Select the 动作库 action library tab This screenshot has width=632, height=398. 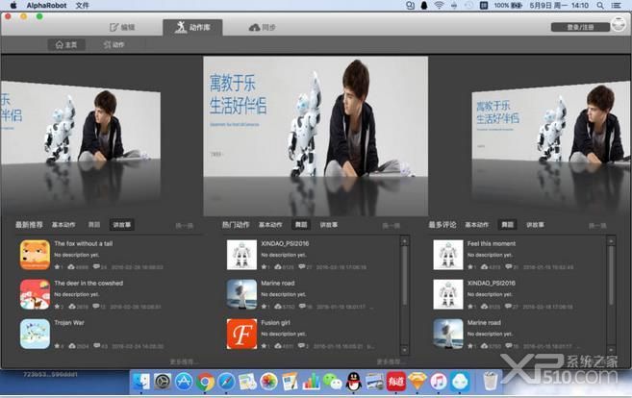pos(192,27)
